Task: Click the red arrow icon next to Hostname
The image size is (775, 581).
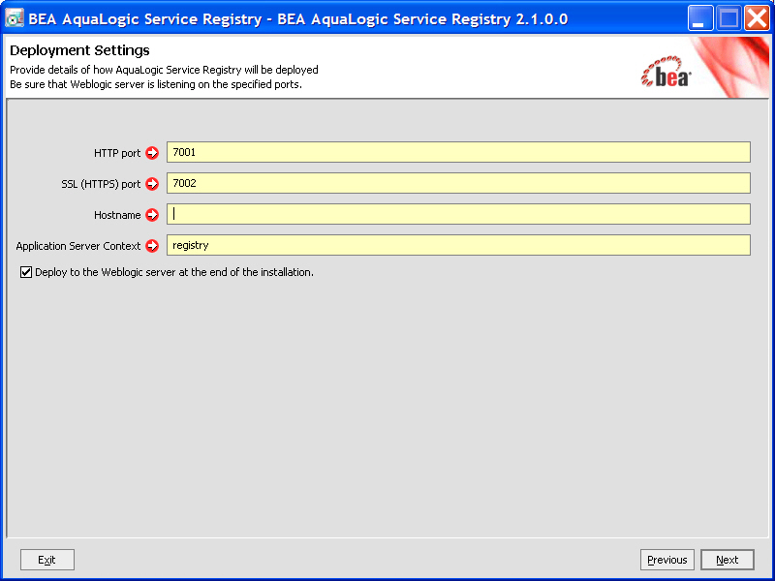Action: (152, 215)
